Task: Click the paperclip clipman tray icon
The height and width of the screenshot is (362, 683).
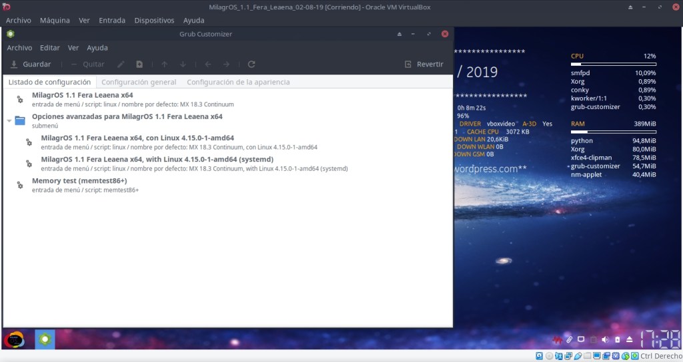Action: [x=569, y=339]
